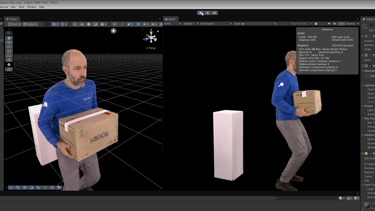
Task: Open scene effects dropdown arrow
Action: (x=132, y=24)
